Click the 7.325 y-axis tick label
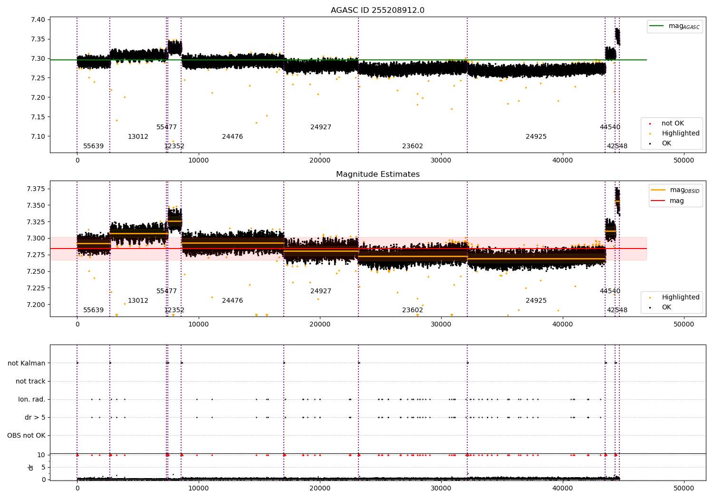Viewport: 713px width, 499px height. tap(36, 222)
